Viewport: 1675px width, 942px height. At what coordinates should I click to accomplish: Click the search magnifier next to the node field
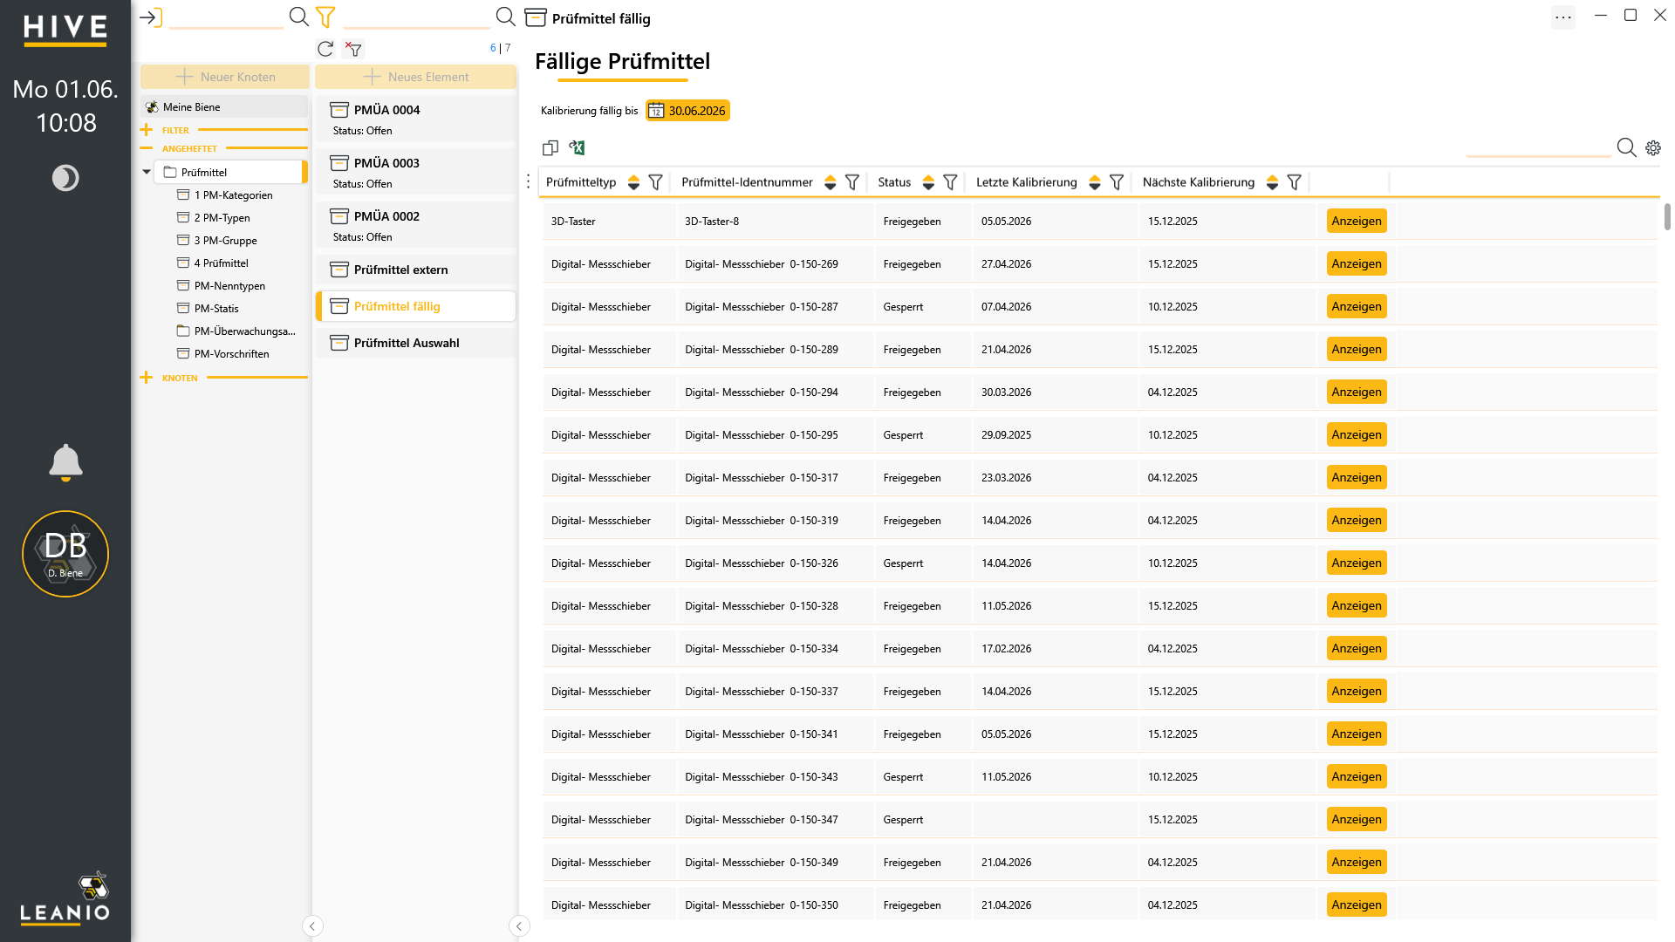pyautogui.click(x=299, y=17)
